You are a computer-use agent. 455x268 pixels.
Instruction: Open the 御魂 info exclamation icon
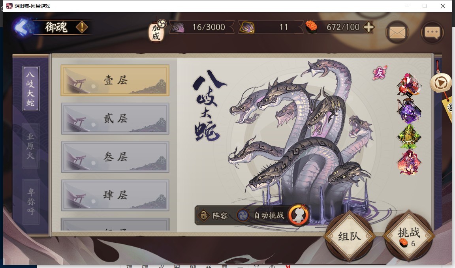click(82, 27)
